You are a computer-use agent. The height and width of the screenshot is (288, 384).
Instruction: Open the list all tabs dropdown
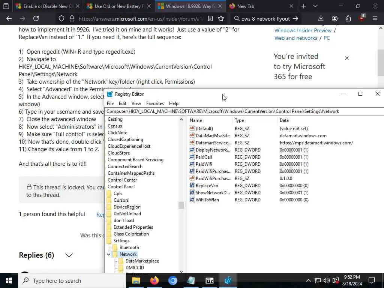point(315,6)
